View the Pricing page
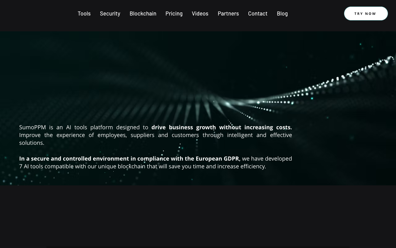 point(174,13)
